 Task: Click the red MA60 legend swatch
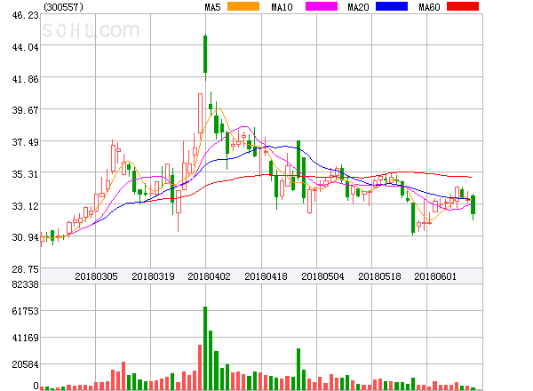click(463, 6)
